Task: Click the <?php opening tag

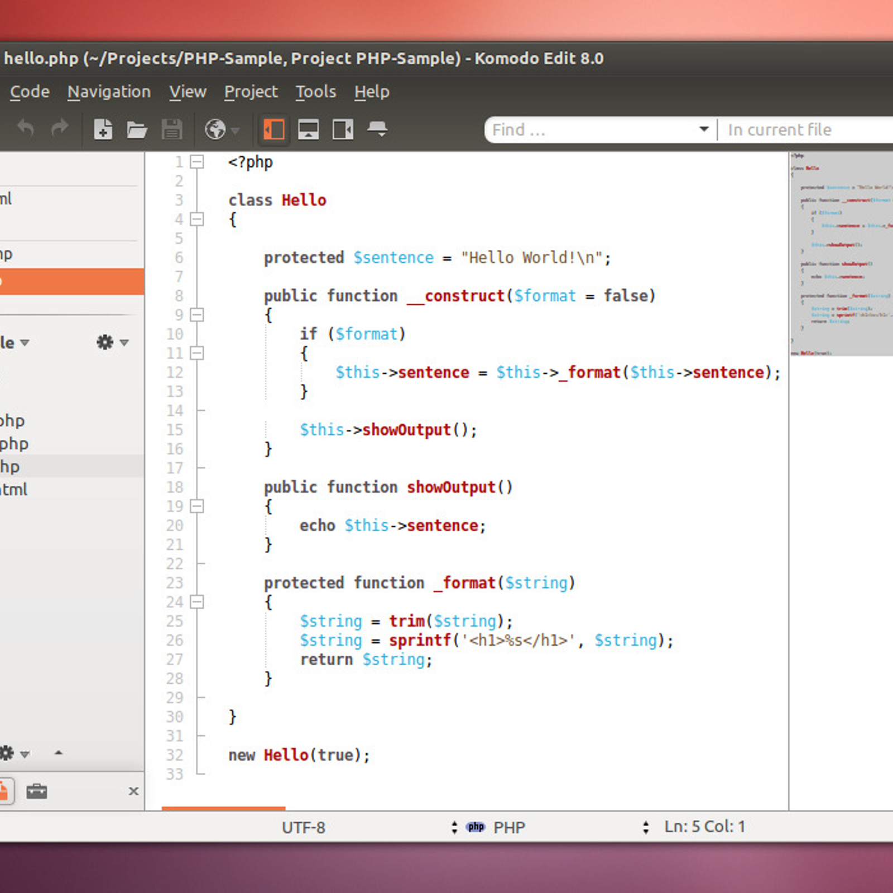Action: tap(251, 162)
